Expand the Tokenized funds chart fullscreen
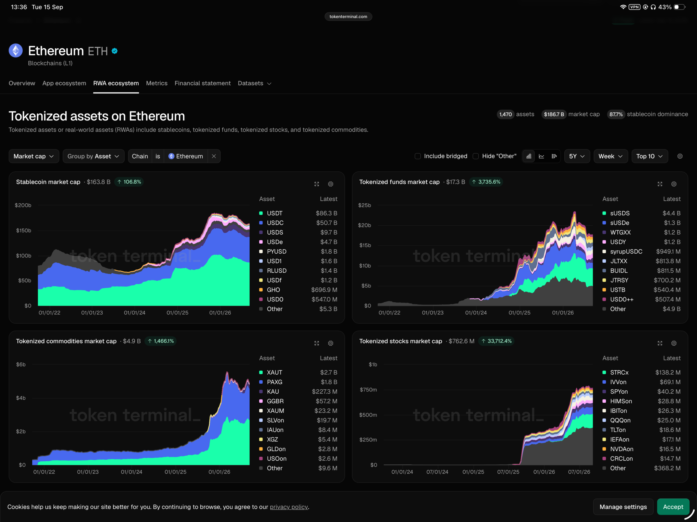 click(x=660, y=184)
